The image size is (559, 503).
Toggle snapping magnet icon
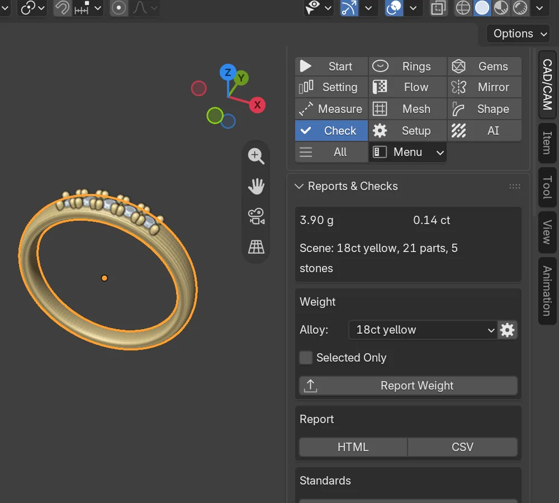63,8
